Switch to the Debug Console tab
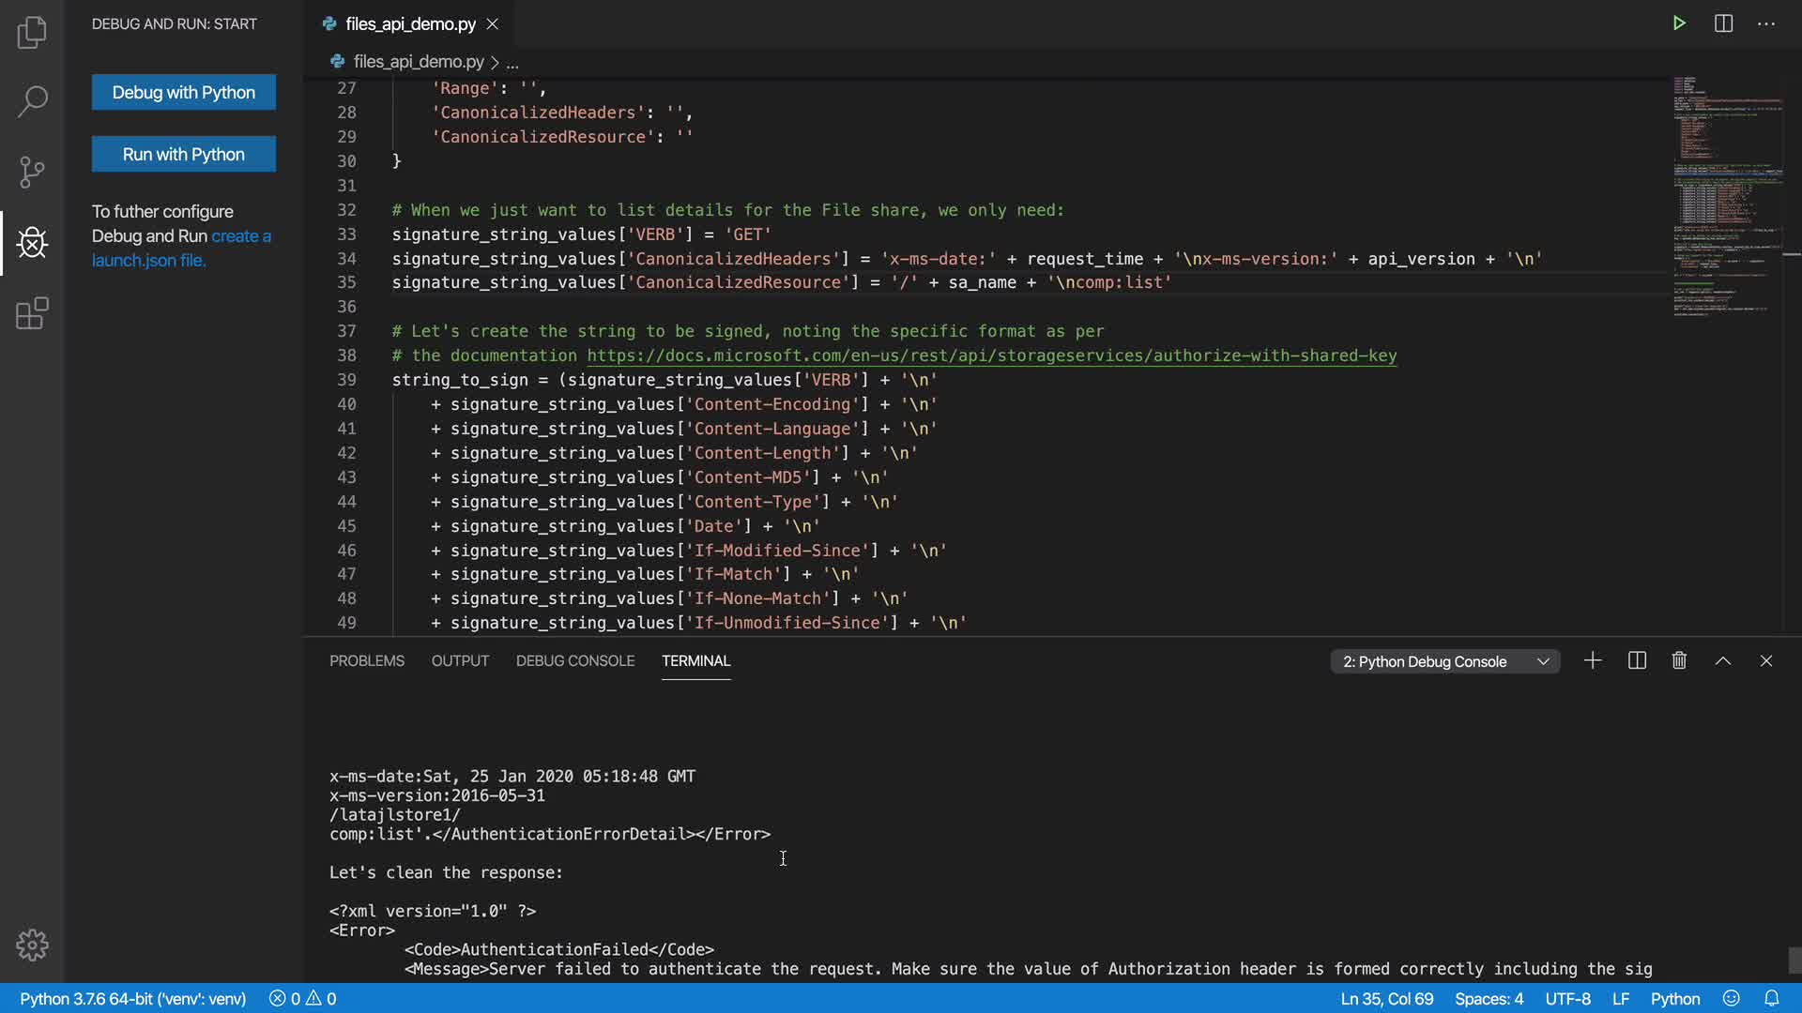The height and width of the screenshot is (1013, 1802). (574, 661)
